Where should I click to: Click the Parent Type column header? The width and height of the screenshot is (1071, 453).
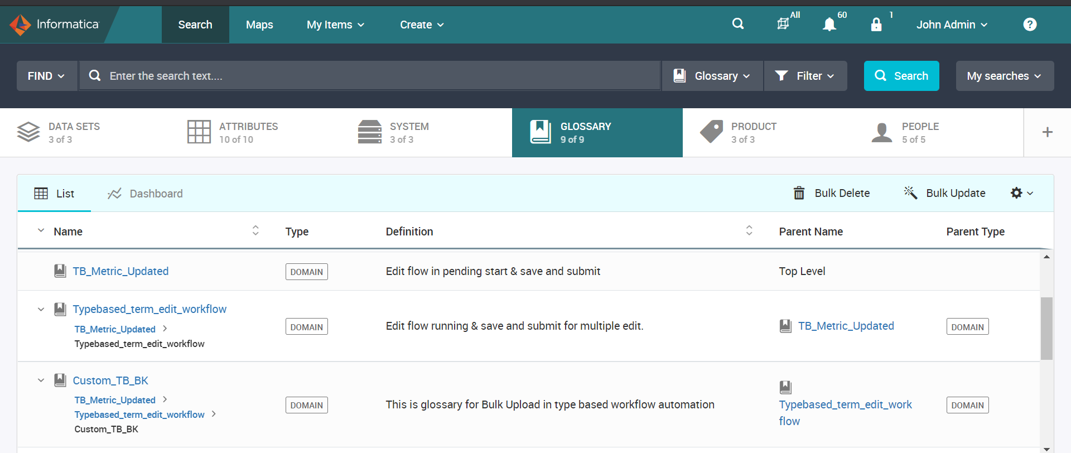click(x=976, y=232)
